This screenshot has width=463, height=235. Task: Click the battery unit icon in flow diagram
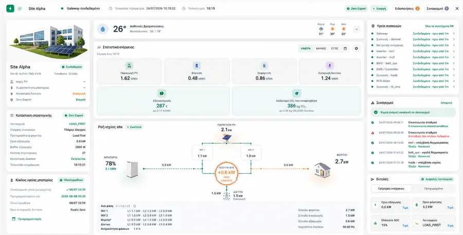130,169
